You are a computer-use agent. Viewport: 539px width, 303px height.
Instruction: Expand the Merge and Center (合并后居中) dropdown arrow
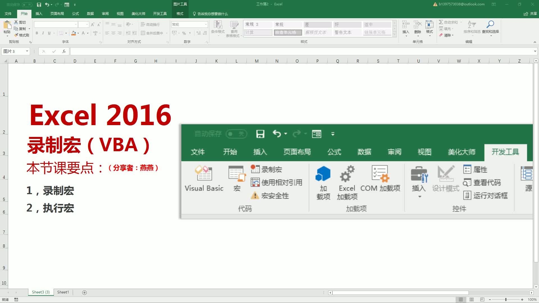(167, 33)
